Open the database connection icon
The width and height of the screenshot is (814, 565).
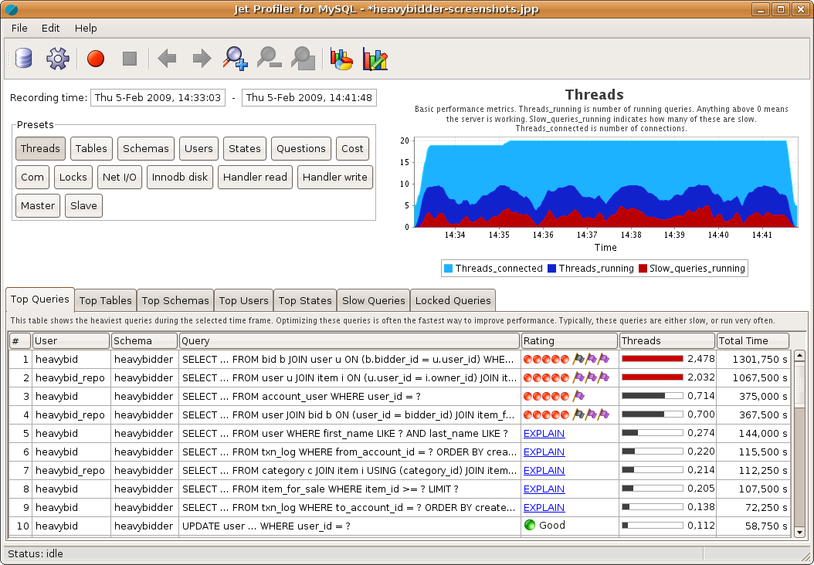point(23,58)
